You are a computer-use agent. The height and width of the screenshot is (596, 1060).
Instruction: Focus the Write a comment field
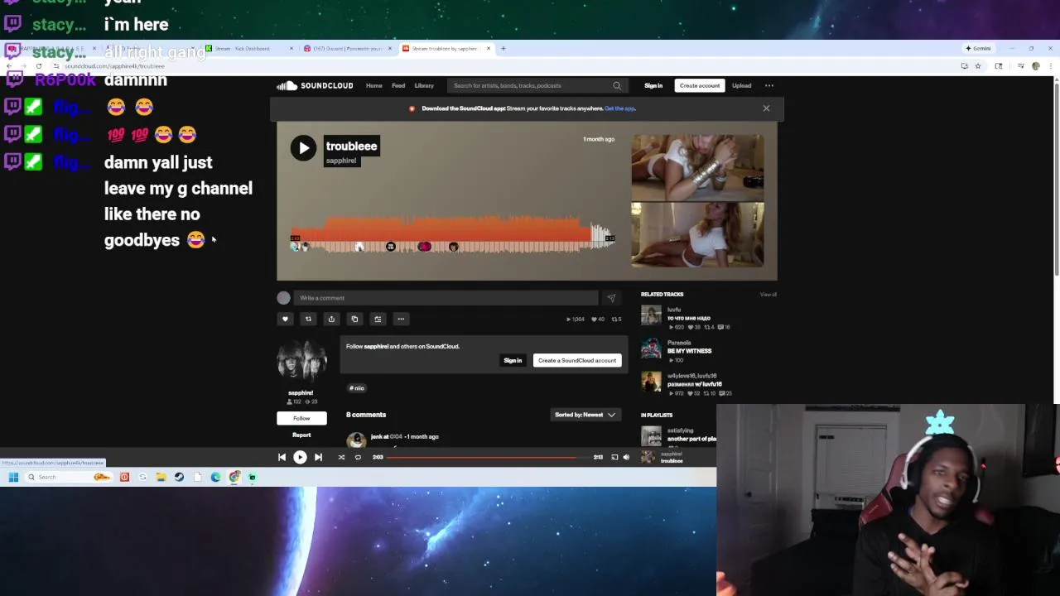coord(446,298)
